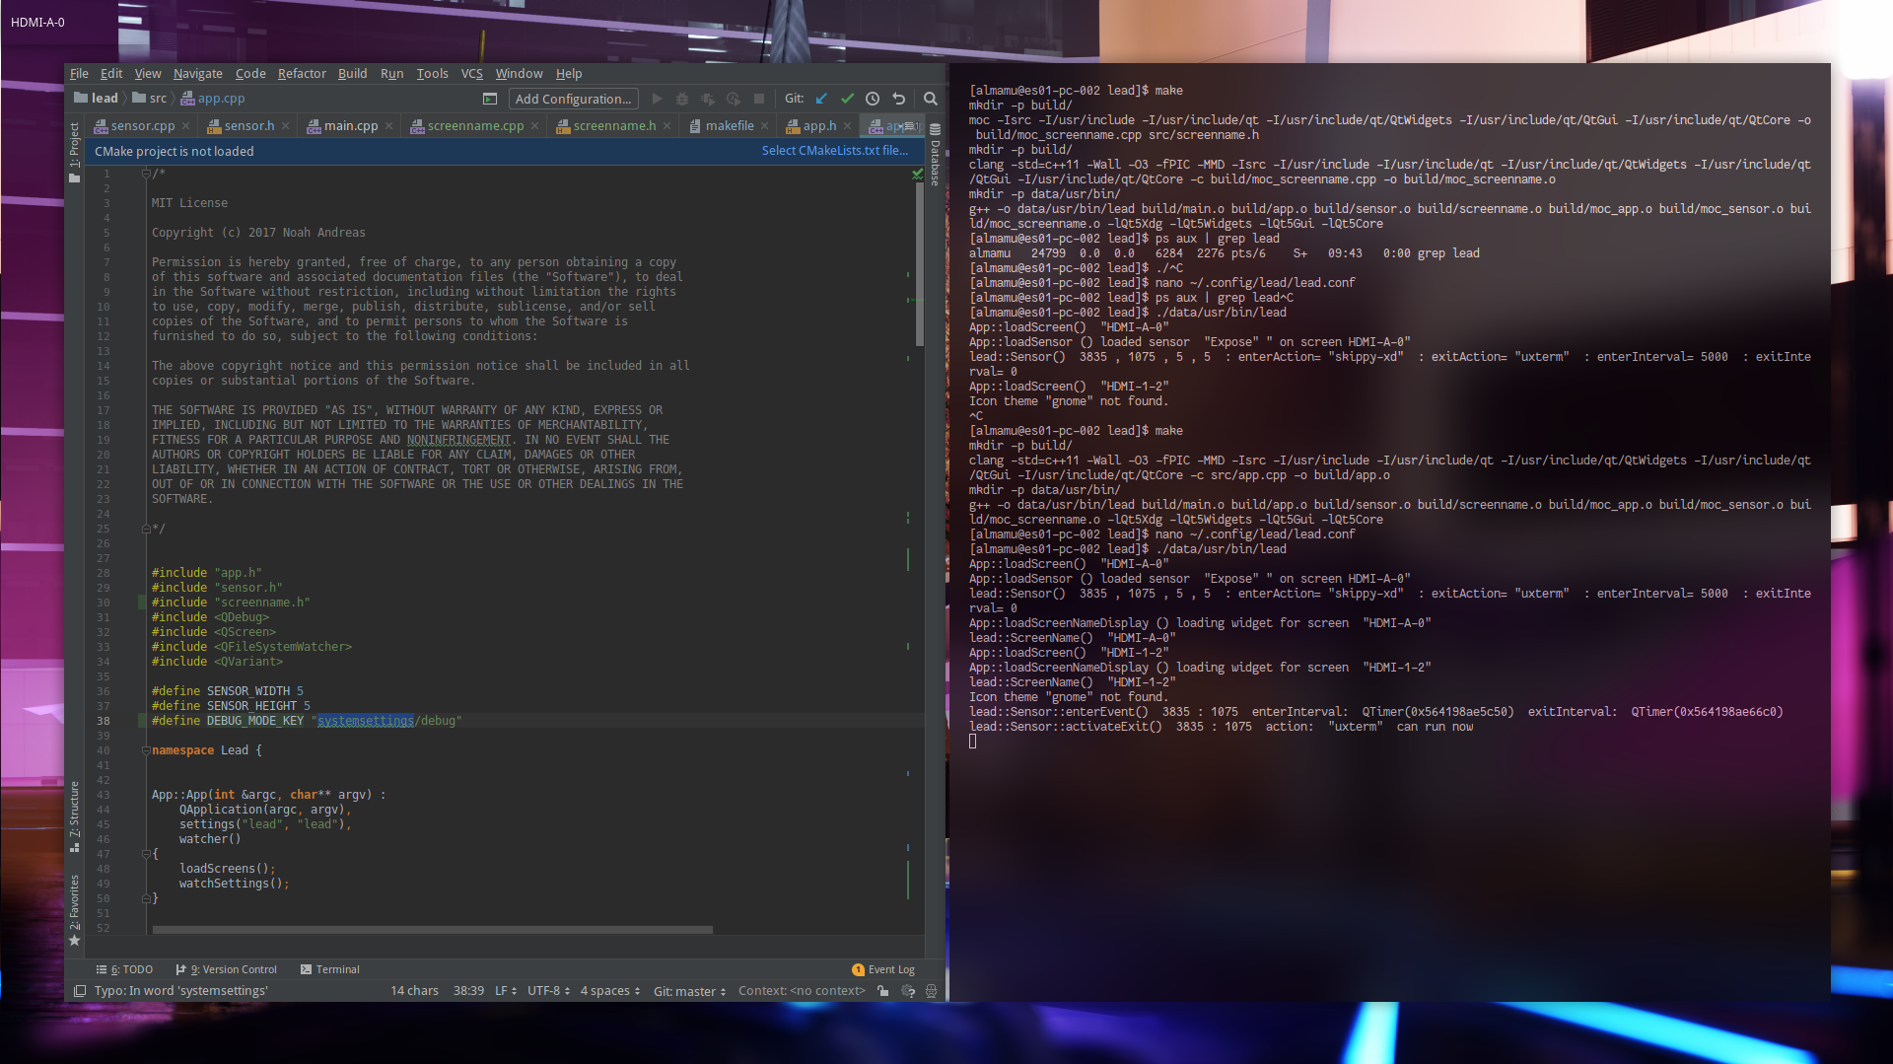
Task: Stop the running application
Action: click(x=758, y=99)
